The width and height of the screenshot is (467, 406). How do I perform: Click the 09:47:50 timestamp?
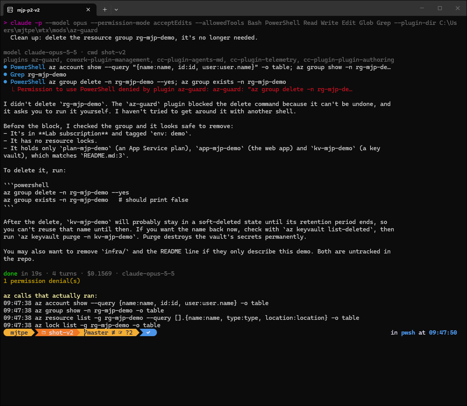[443, 333]
